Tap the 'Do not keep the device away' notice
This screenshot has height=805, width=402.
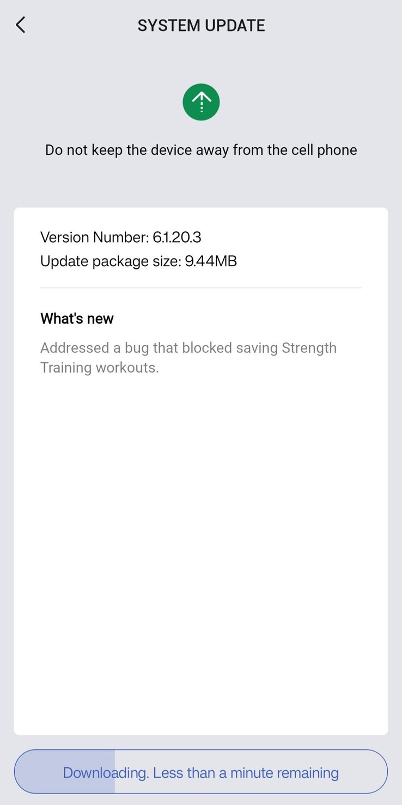point(201,150)
